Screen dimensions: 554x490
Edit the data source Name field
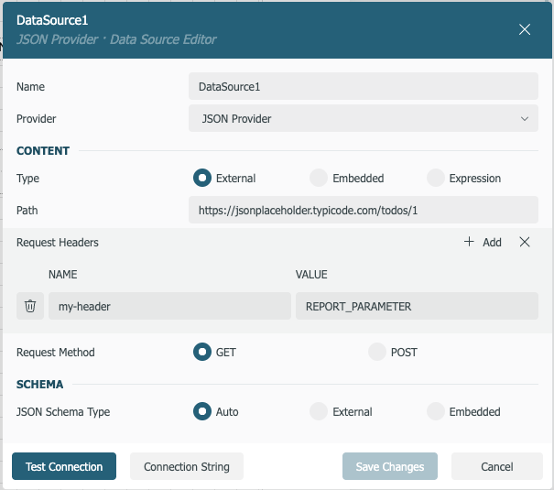coord(363,87)
